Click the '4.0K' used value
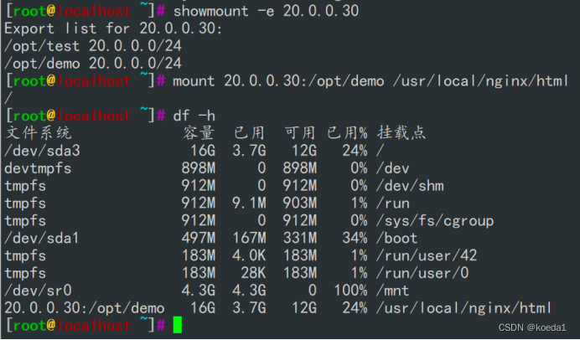The image size is (580, 340). (249, 255)
